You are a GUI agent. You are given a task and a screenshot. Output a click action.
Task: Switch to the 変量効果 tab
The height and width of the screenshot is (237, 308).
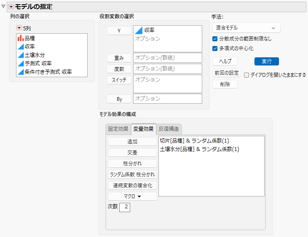[x=143, y=129]
